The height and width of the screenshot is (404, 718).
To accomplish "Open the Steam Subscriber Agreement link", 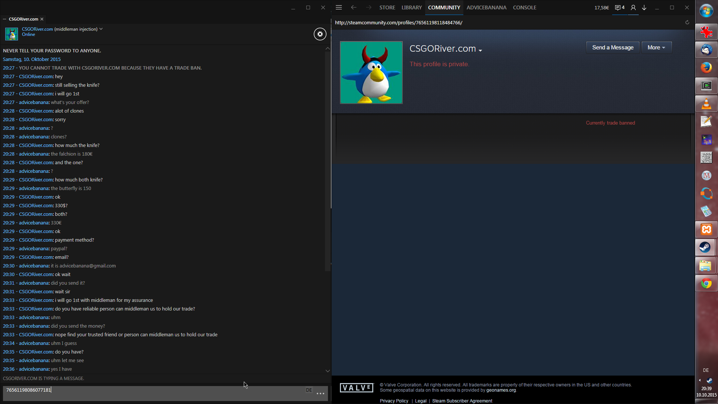I will click(x=462, y=401).
